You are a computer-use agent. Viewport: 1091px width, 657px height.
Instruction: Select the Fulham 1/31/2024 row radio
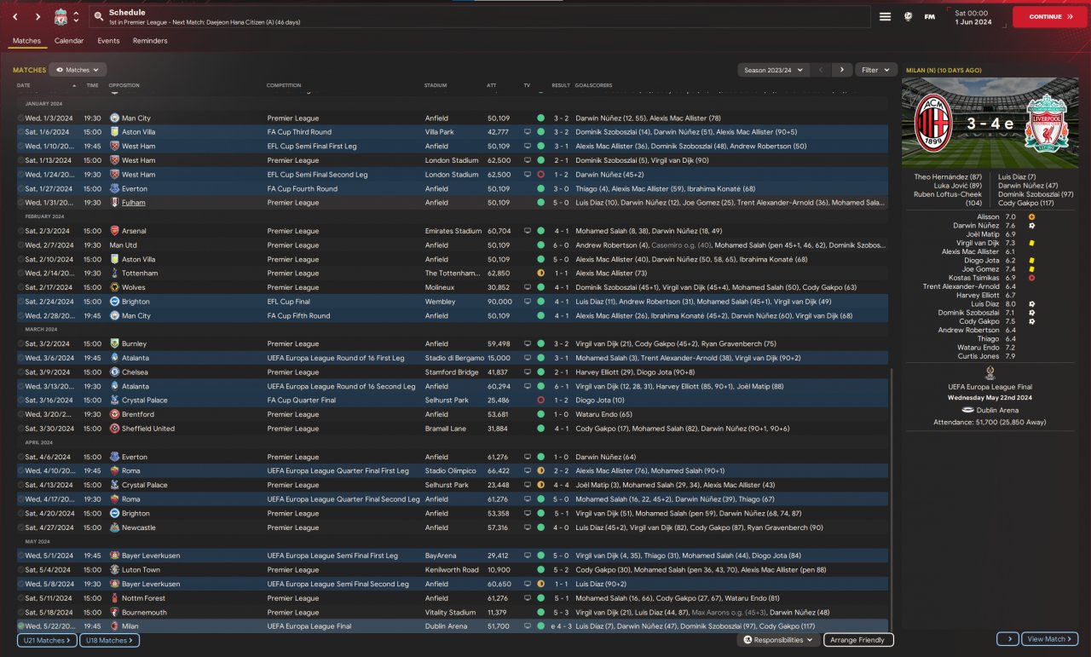click(x=21, y=203)
